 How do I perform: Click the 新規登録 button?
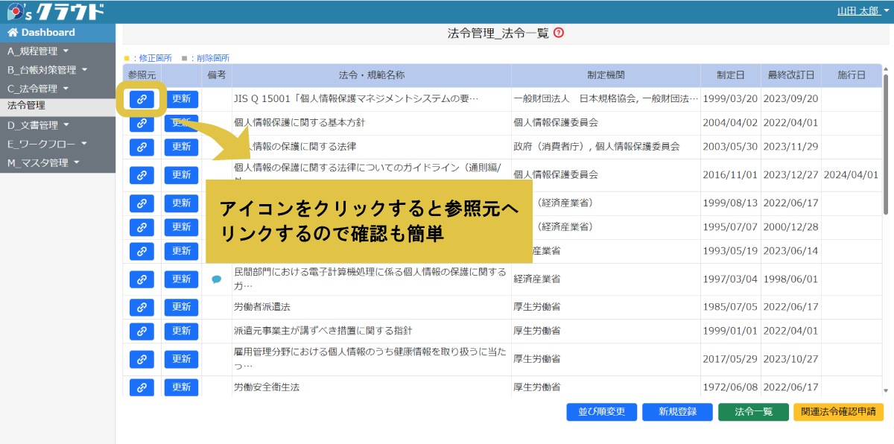pos(677,412)
